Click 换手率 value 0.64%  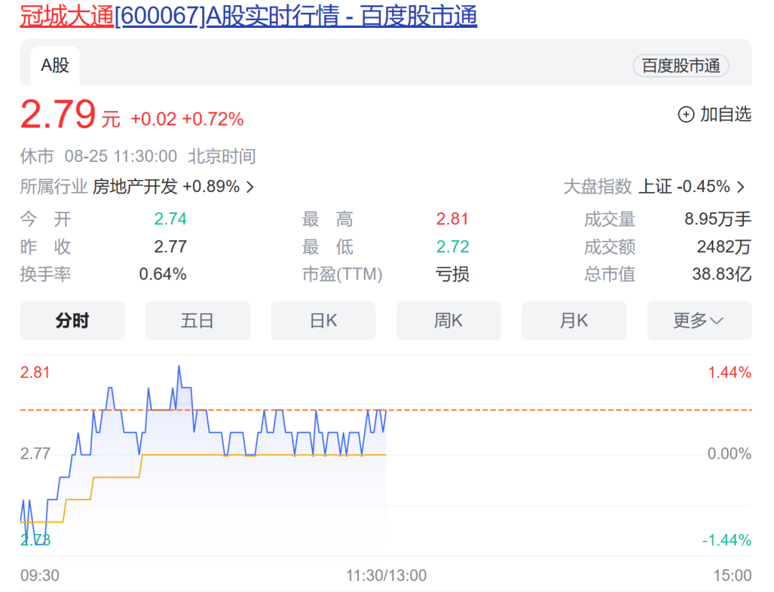pos(163,274)
